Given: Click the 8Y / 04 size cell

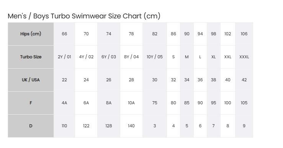Looking at the screenshot, I should (x=131, y=57).
